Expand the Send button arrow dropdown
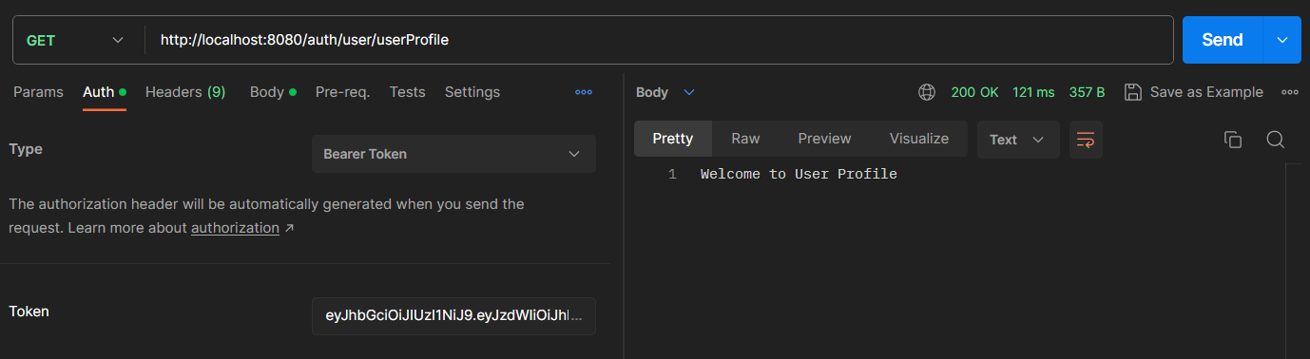1310x359 pixels. pyautogui.click(x=1281, y=40)
